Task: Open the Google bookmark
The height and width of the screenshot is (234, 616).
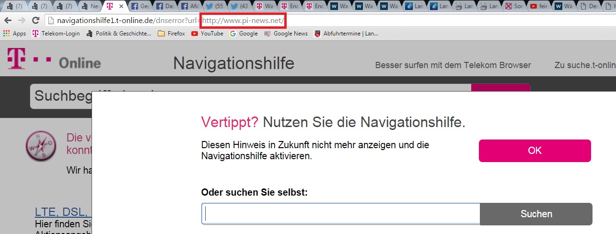Action: tap(244, 34)
